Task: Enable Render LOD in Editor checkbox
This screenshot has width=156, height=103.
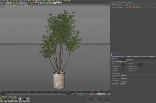Action: point(138,68)
